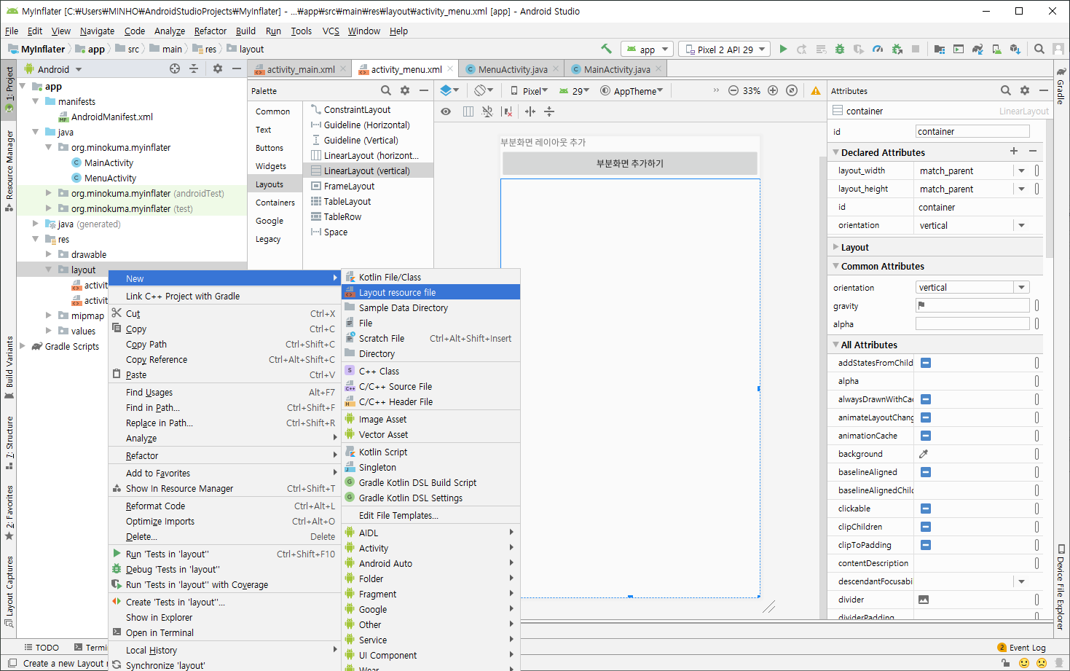
Task: Open the Pixel 2 API 29 device dropdown
Action: point(724,50)
